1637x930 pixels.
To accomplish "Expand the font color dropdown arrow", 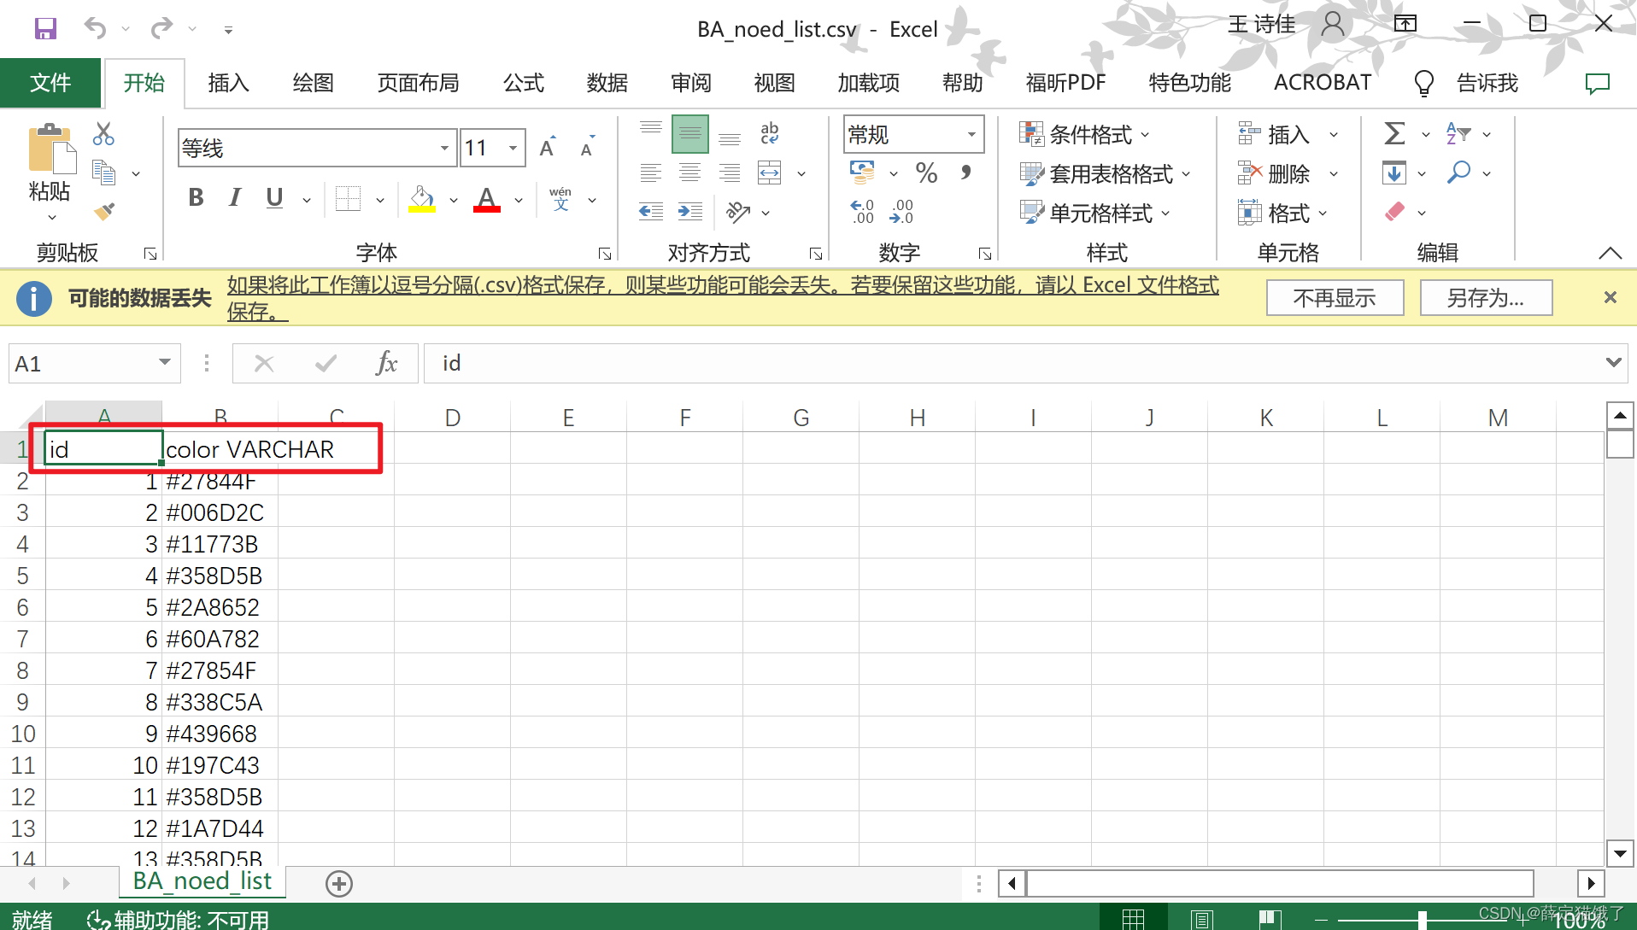I will click(x=519, y=198).
